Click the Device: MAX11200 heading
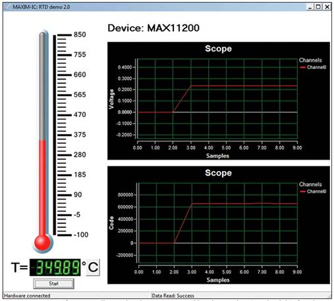 click(153, 28)
